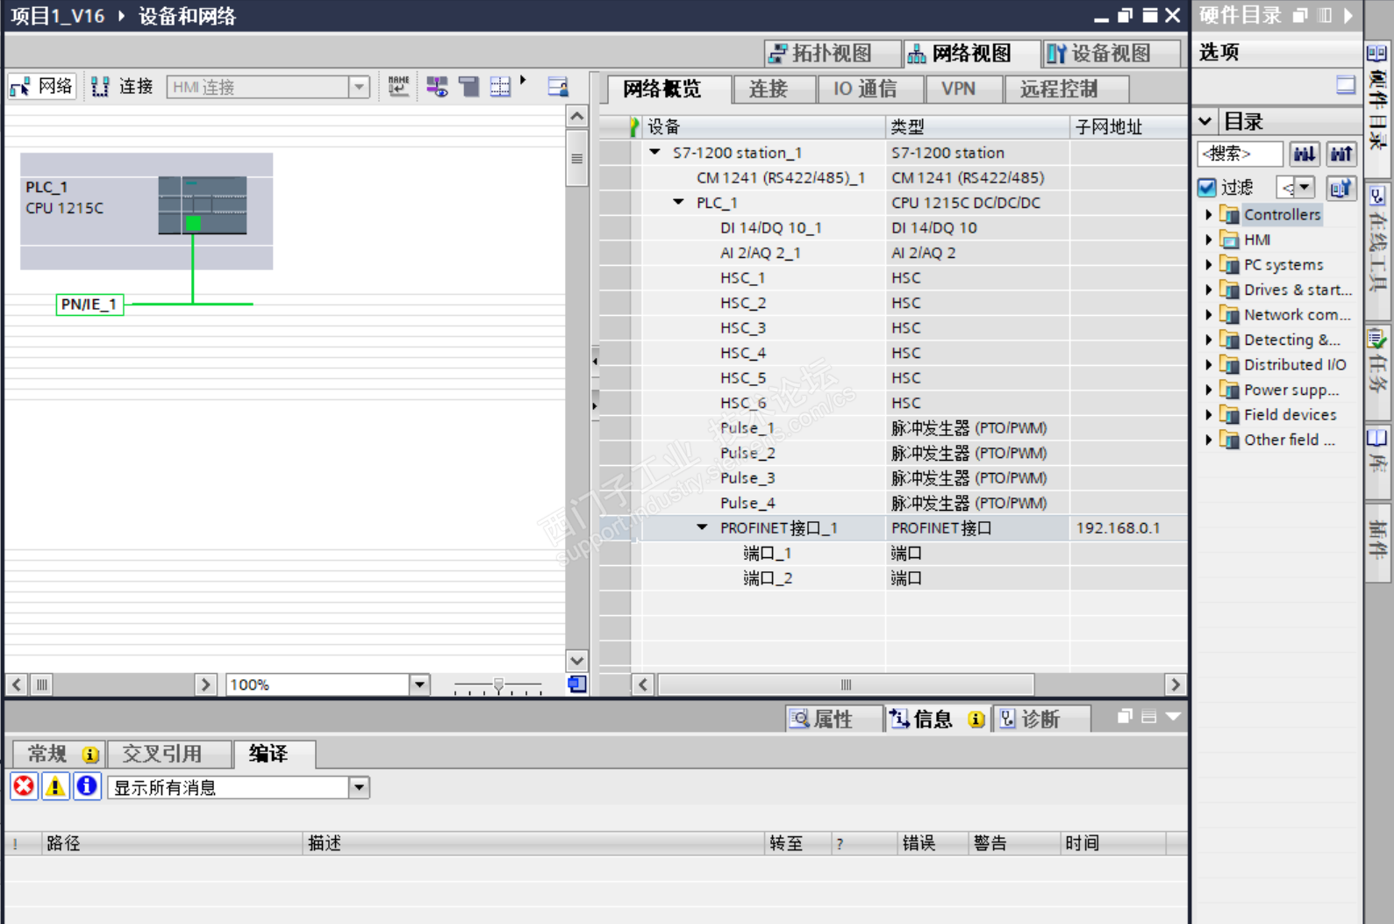The height and width of the screenshot is (924, 1394).
Task: Open the 信息 info tab
Action: pyautogui.click(x=936, y=720)
